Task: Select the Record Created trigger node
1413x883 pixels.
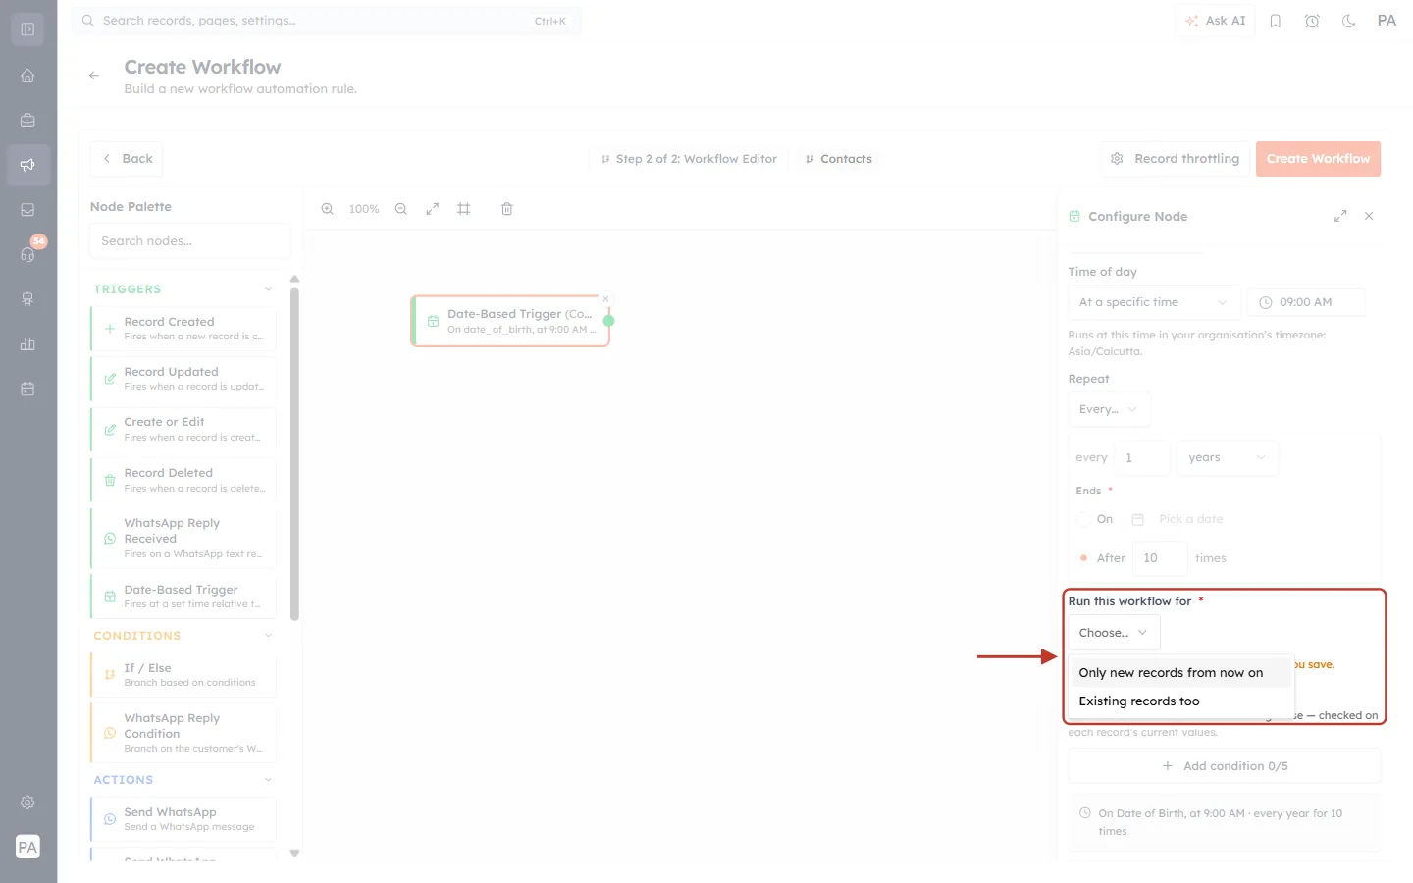Action: [183, 329]
